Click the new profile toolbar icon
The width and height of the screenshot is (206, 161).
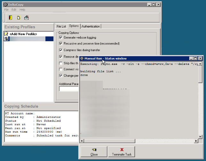pos(19,18)
